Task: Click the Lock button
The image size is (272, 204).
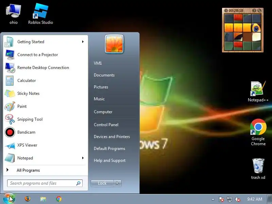Action: pos(102,183)
